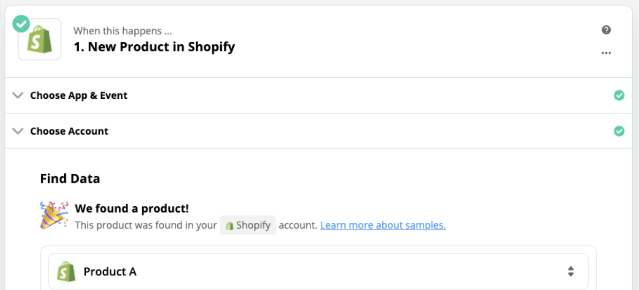The height and width of the screenshot is (290, 639).
Task: Click the party popper celebration icon
Action: click(x=54, y=215)
